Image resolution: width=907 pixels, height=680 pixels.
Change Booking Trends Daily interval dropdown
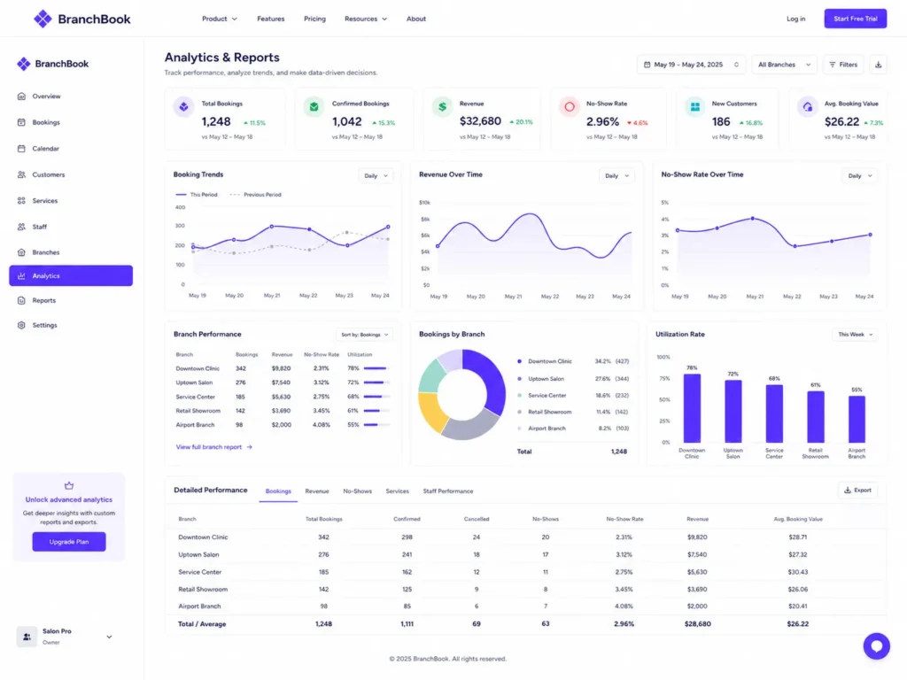point(376,176)
